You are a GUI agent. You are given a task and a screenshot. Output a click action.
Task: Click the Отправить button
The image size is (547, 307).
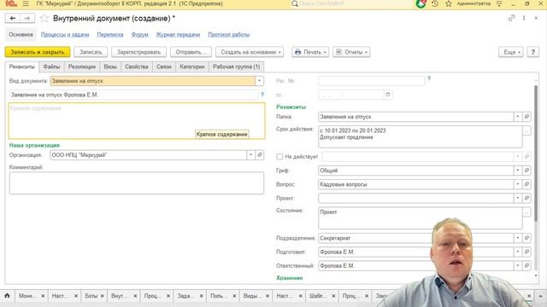191,52
